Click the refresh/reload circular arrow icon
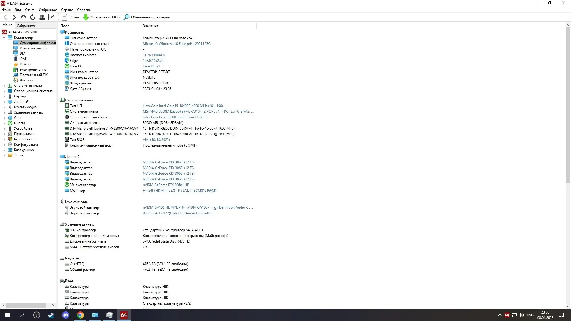 (33, 17)
